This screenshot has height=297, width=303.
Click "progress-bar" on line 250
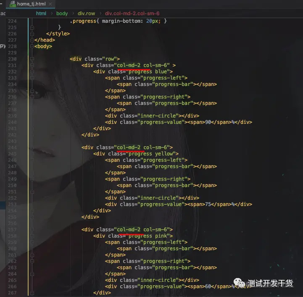173,185
